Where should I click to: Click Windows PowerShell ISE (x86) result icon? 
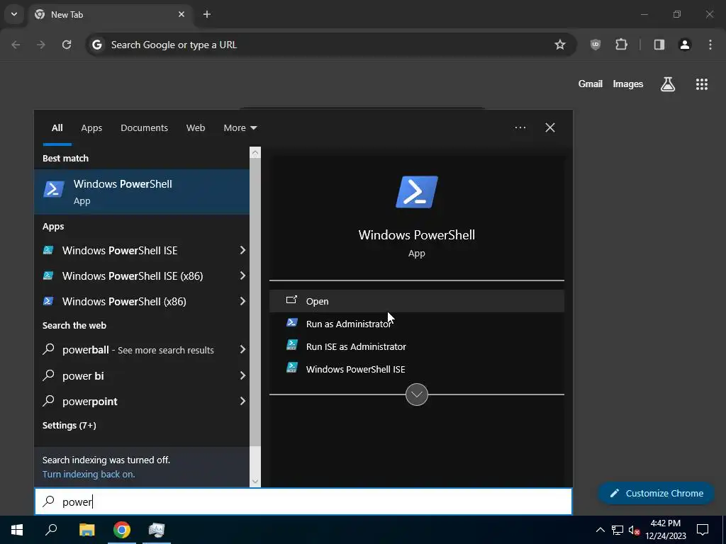[x=48, y=276]
